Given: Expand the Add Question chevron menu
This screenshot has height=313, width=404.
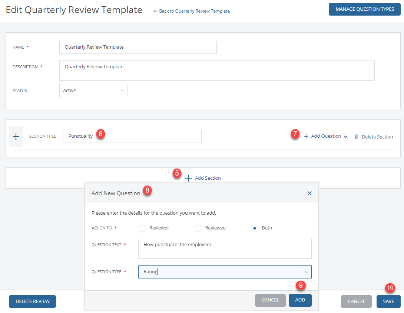Looking at the screenshot, I should [346, 136].
